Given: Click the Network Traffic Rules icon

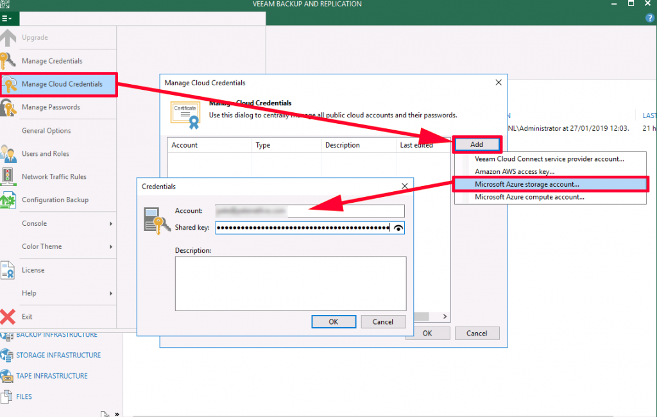Looking at the screenshot, I should pyautogui.click(x=8, y=176).
